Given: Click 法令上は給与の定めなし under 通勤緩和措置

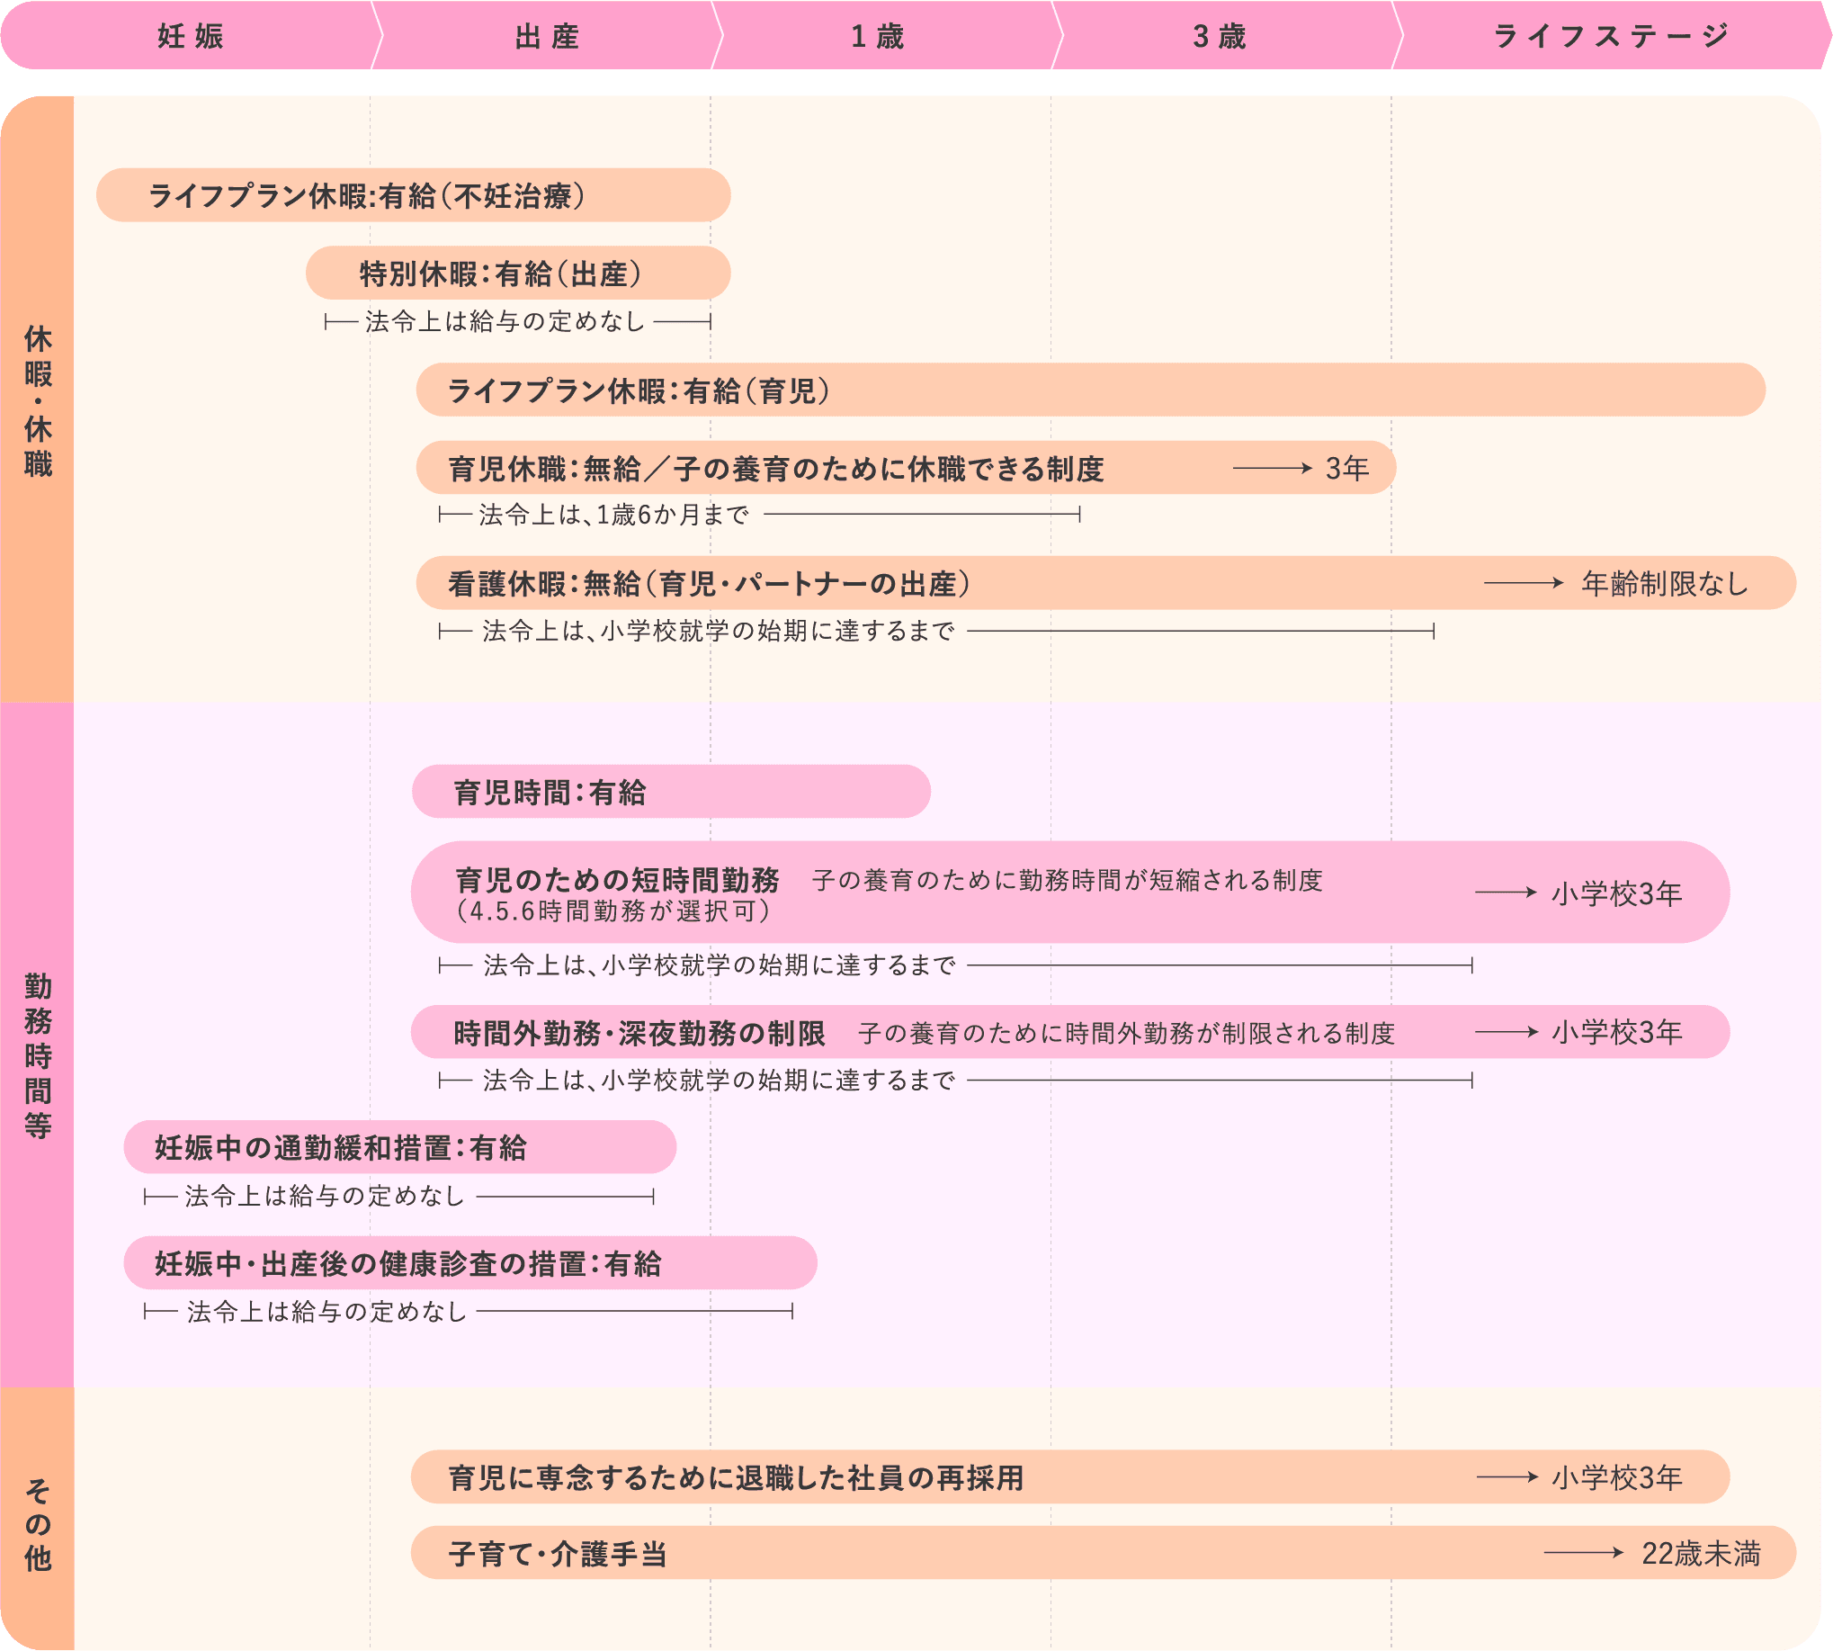Looking at the screenshot, I should click(325, 1197).
